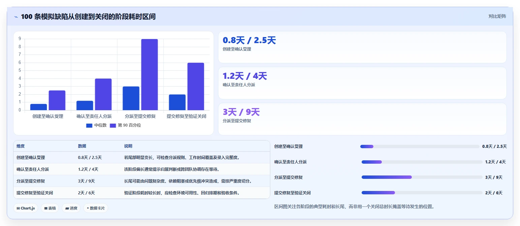Click the 提交修复至验证关闭 progress bar

click(x=422, y=193)
